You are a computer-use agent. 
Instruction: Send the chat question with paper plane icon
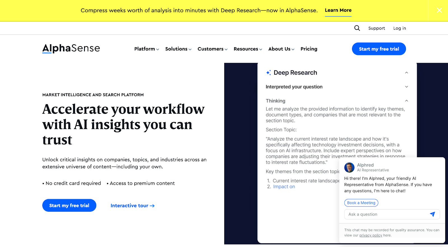tap(432, 214)
